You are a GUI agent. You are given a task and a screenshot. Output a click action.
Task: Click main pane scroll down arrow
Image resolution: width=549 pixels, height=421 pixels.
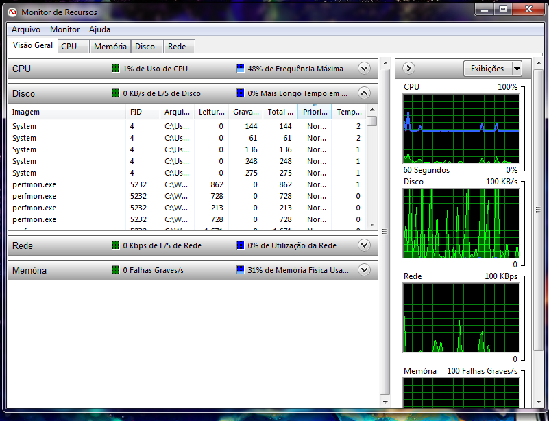coord(385,402)
